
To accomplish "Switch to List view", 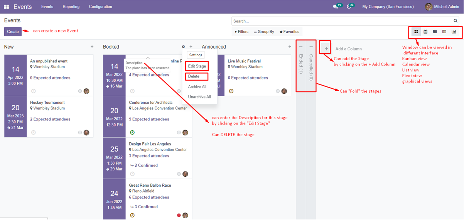I will [435, 32].
